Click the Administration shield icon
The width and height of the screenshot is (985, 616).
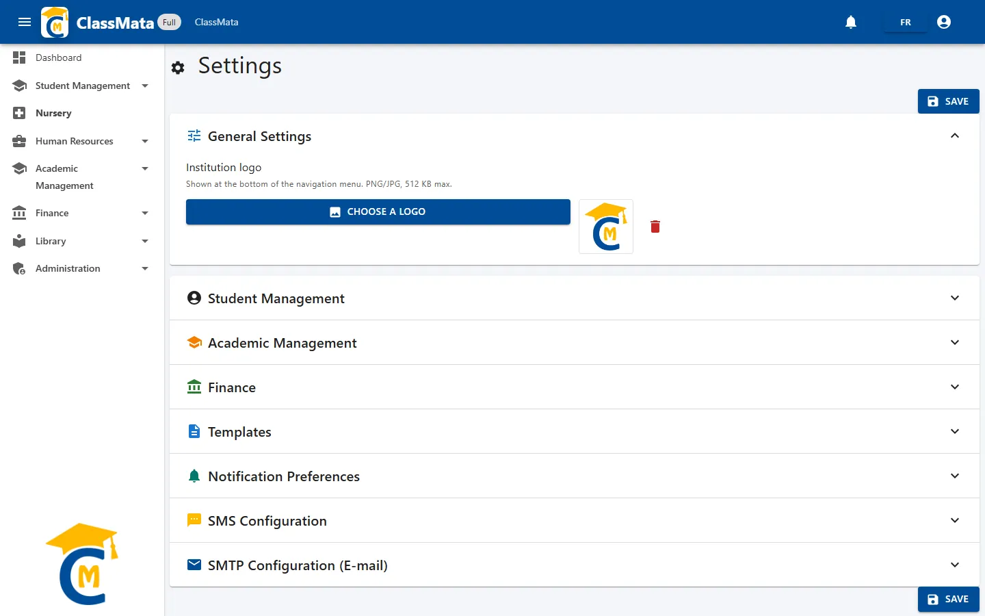[19, 268]
